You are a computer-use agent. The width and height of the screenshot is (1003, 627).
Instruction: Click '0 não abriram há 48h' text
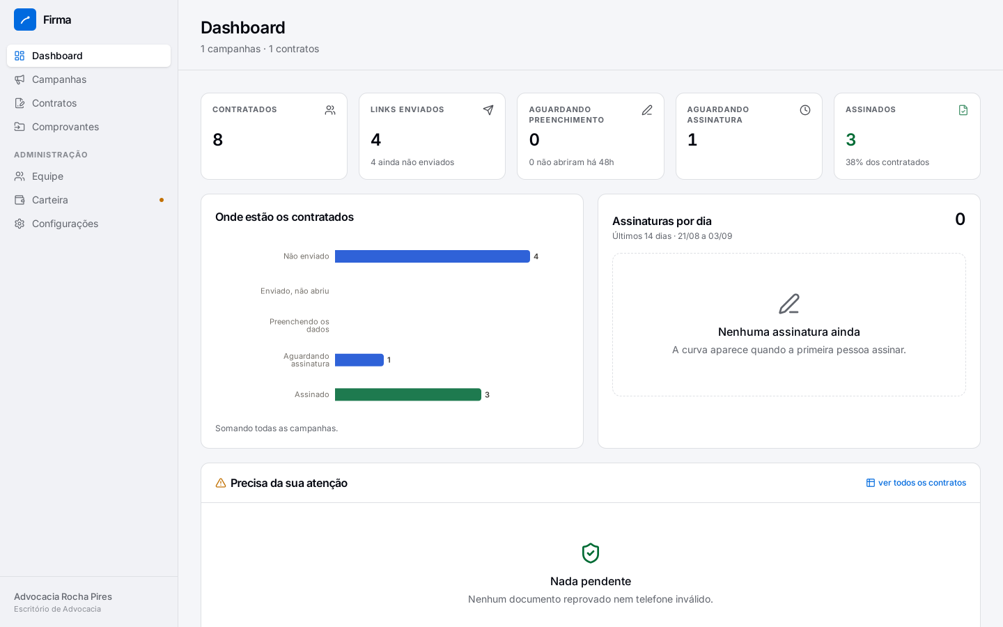pyautogui.click(x=571, y=162)
